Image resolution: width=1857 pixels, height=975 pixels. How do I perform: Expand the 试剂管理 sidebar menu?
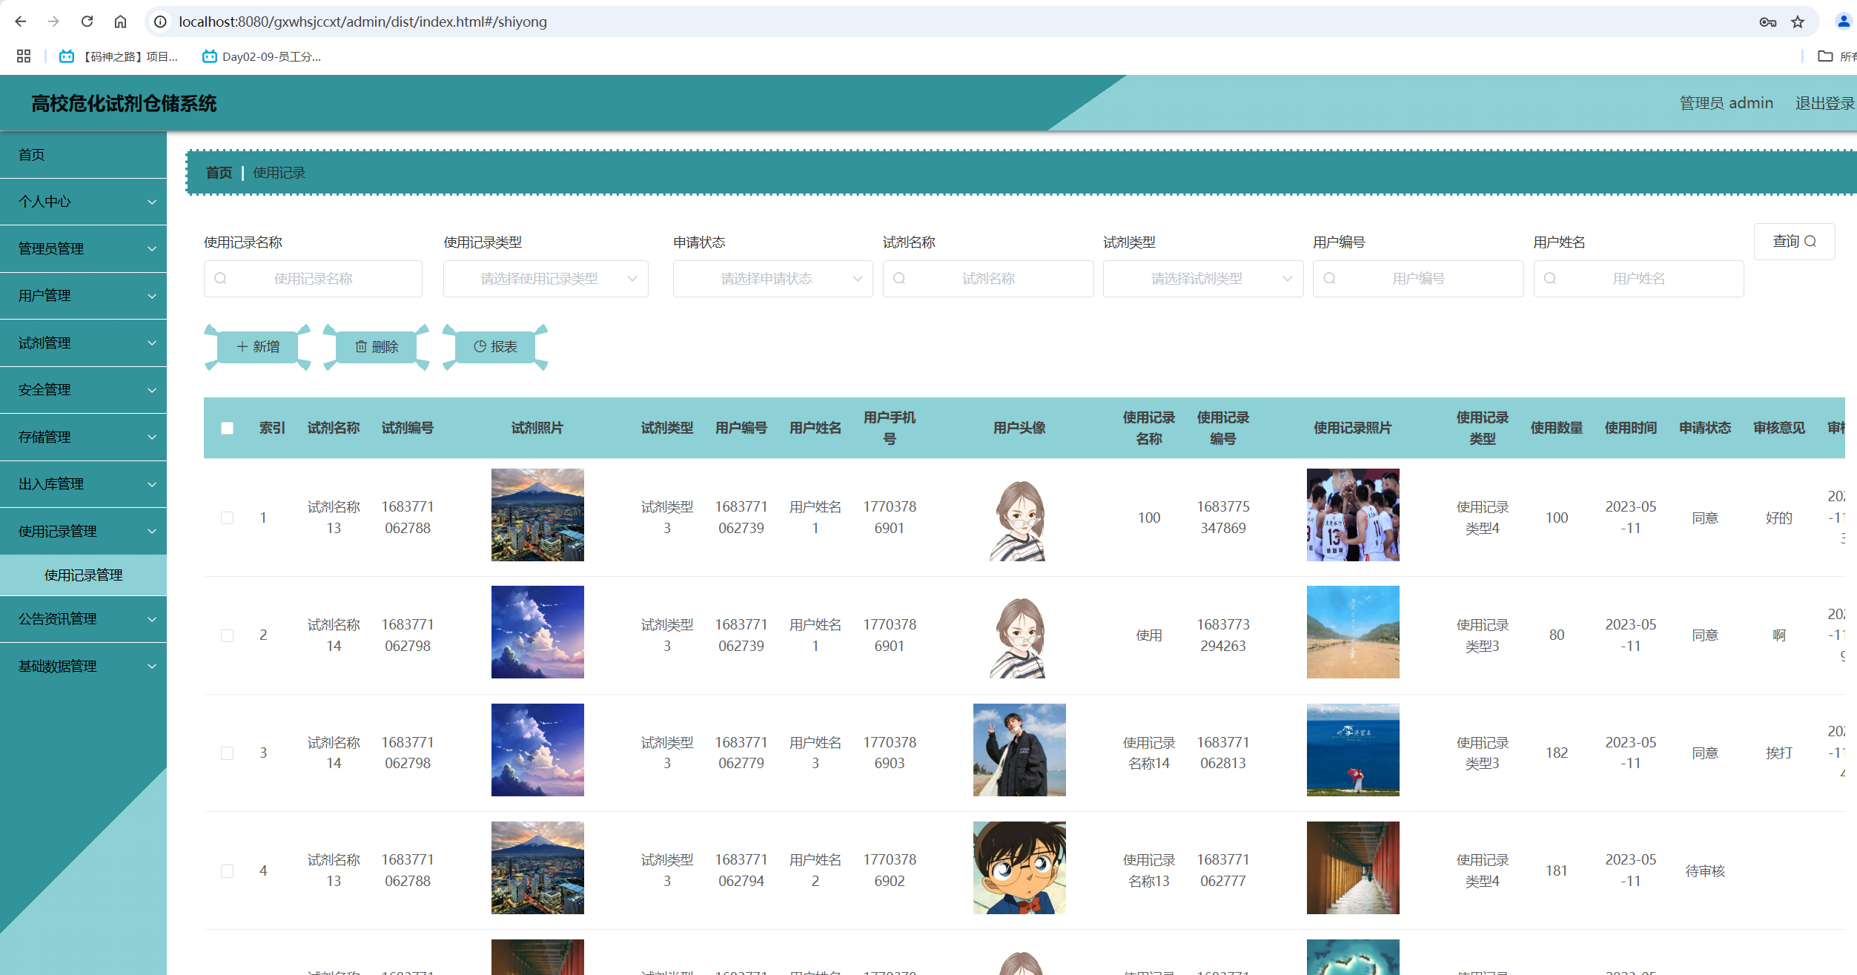click(83, 343)
